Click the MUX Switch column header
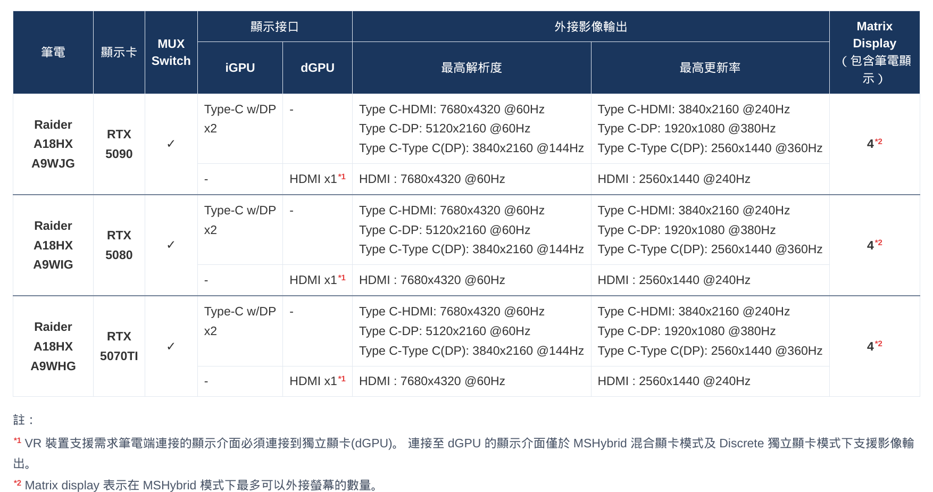 click(171, 52)
